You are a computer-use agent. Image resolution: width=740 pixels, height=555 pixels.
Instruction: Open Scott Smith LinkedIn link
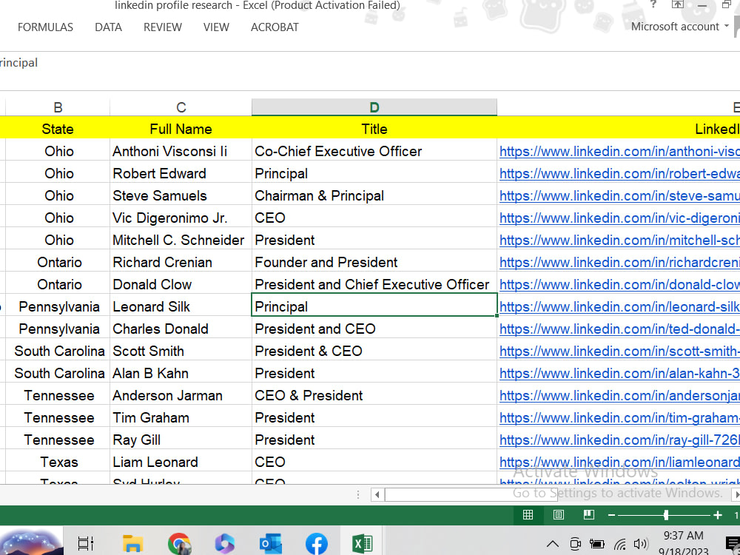click(x=619, y=351)
